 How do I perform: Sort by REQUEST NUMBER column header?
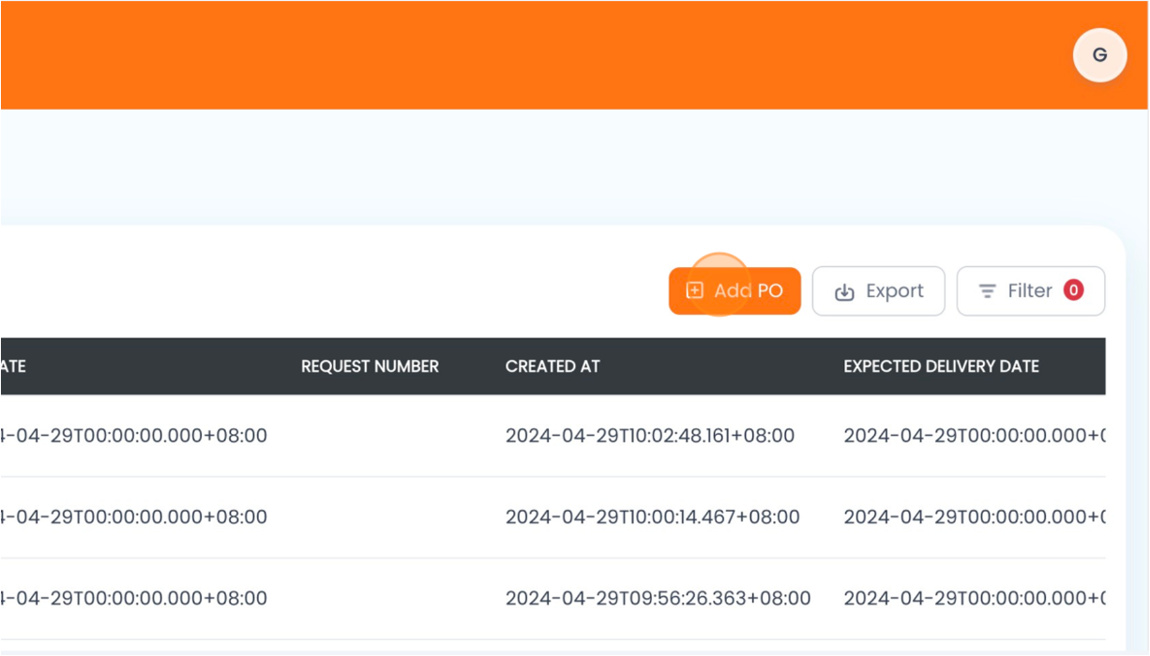(x=370, y=366)
